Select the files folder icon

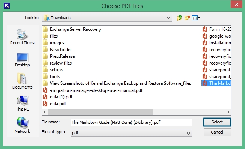tap(45, 36)
